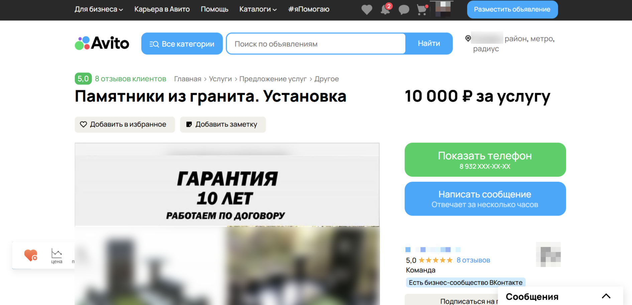Expand the Для бизнеса dropdown

tap(99, 9)
